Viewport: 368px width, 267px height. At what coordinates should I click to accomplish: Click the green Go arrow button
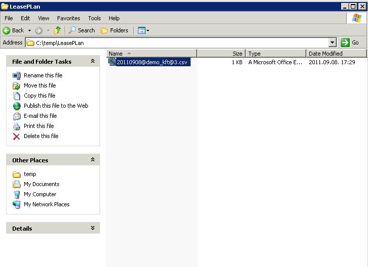pyautogui.click(x=345, y=42)
